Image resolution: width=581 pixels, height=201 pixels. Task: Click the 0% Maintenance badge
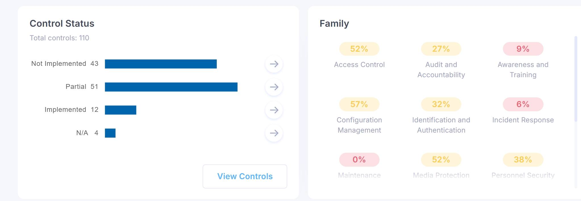[359, 160]
